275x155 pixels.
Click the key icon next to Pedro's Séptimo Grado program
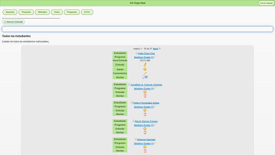click(155, 106)
